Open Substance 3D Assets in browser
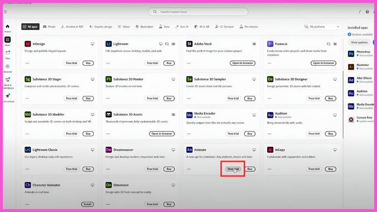The width and height of the screenshot is (377, 212). (x=162, y=134)
